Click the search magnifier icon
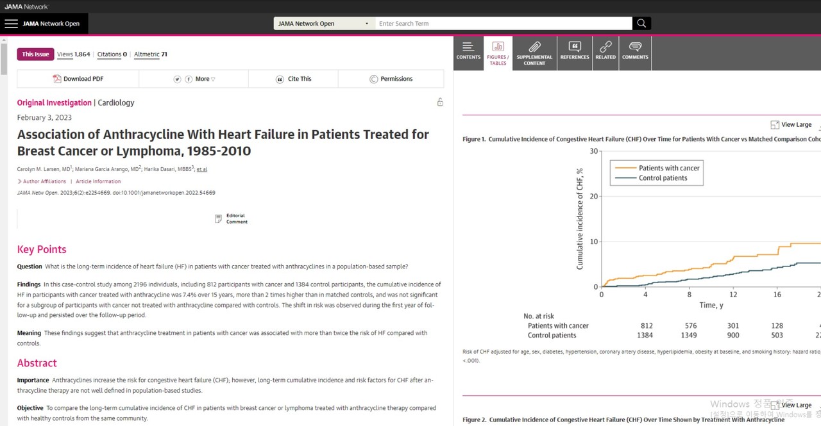821x426 pixels. coord(641,24)
